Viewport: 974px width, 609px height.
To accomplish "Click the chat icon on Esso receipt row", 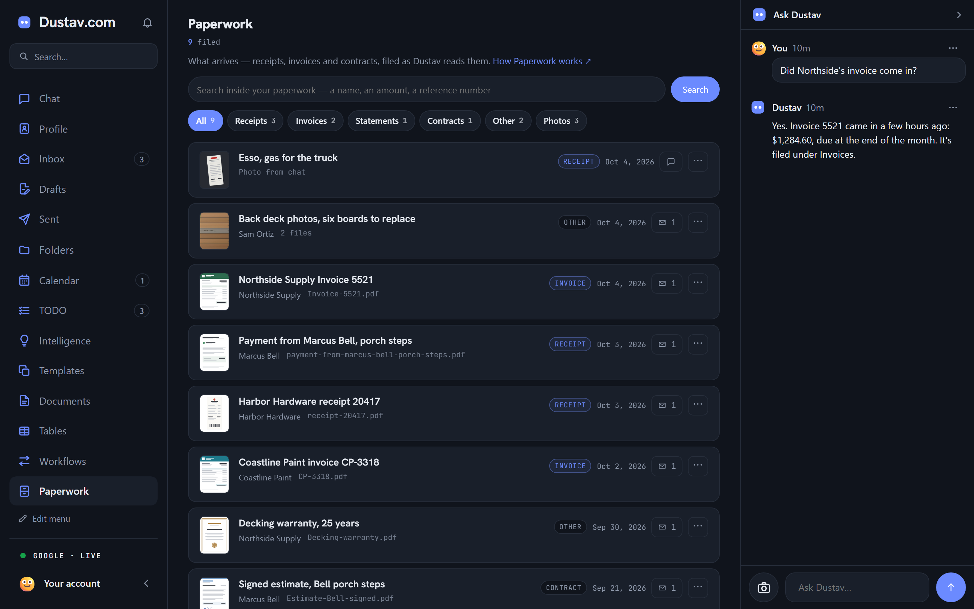I will click(671, 161).
